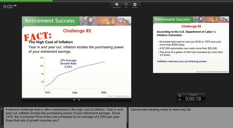Click the speaker notes text pane
Image resolution: width=233 pixels, height=128 pixels.
pos(65,117)
